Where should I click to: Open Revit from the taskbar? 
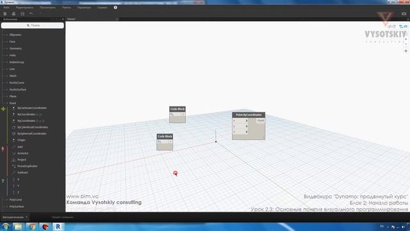pos(58,227)
